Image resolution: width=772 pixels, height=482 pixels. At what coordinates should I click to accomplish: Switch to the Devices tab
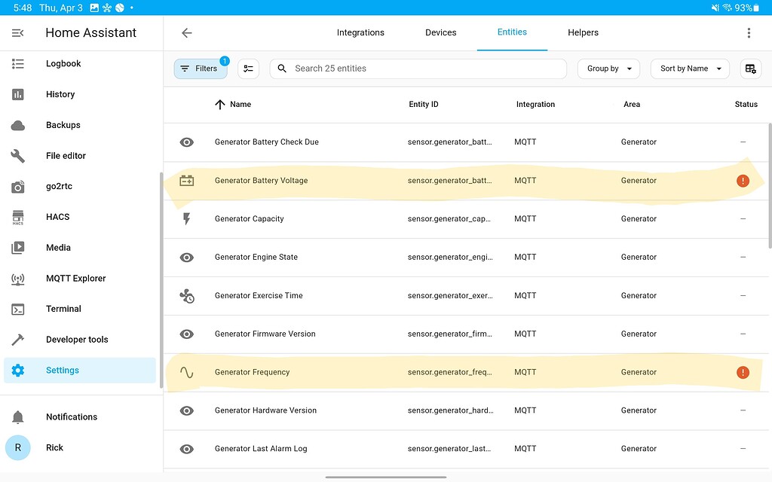point(440,32)
